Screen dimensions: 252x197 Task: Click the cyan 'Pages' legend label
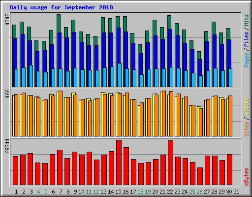pos(247,60)
